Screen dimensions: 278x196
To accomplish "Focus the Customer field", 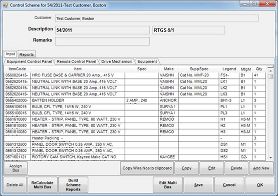I will tap(157, 19).
